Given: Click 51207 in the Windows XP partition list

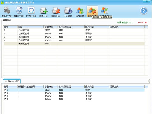Looking at the screenshot, I should 47,90.
